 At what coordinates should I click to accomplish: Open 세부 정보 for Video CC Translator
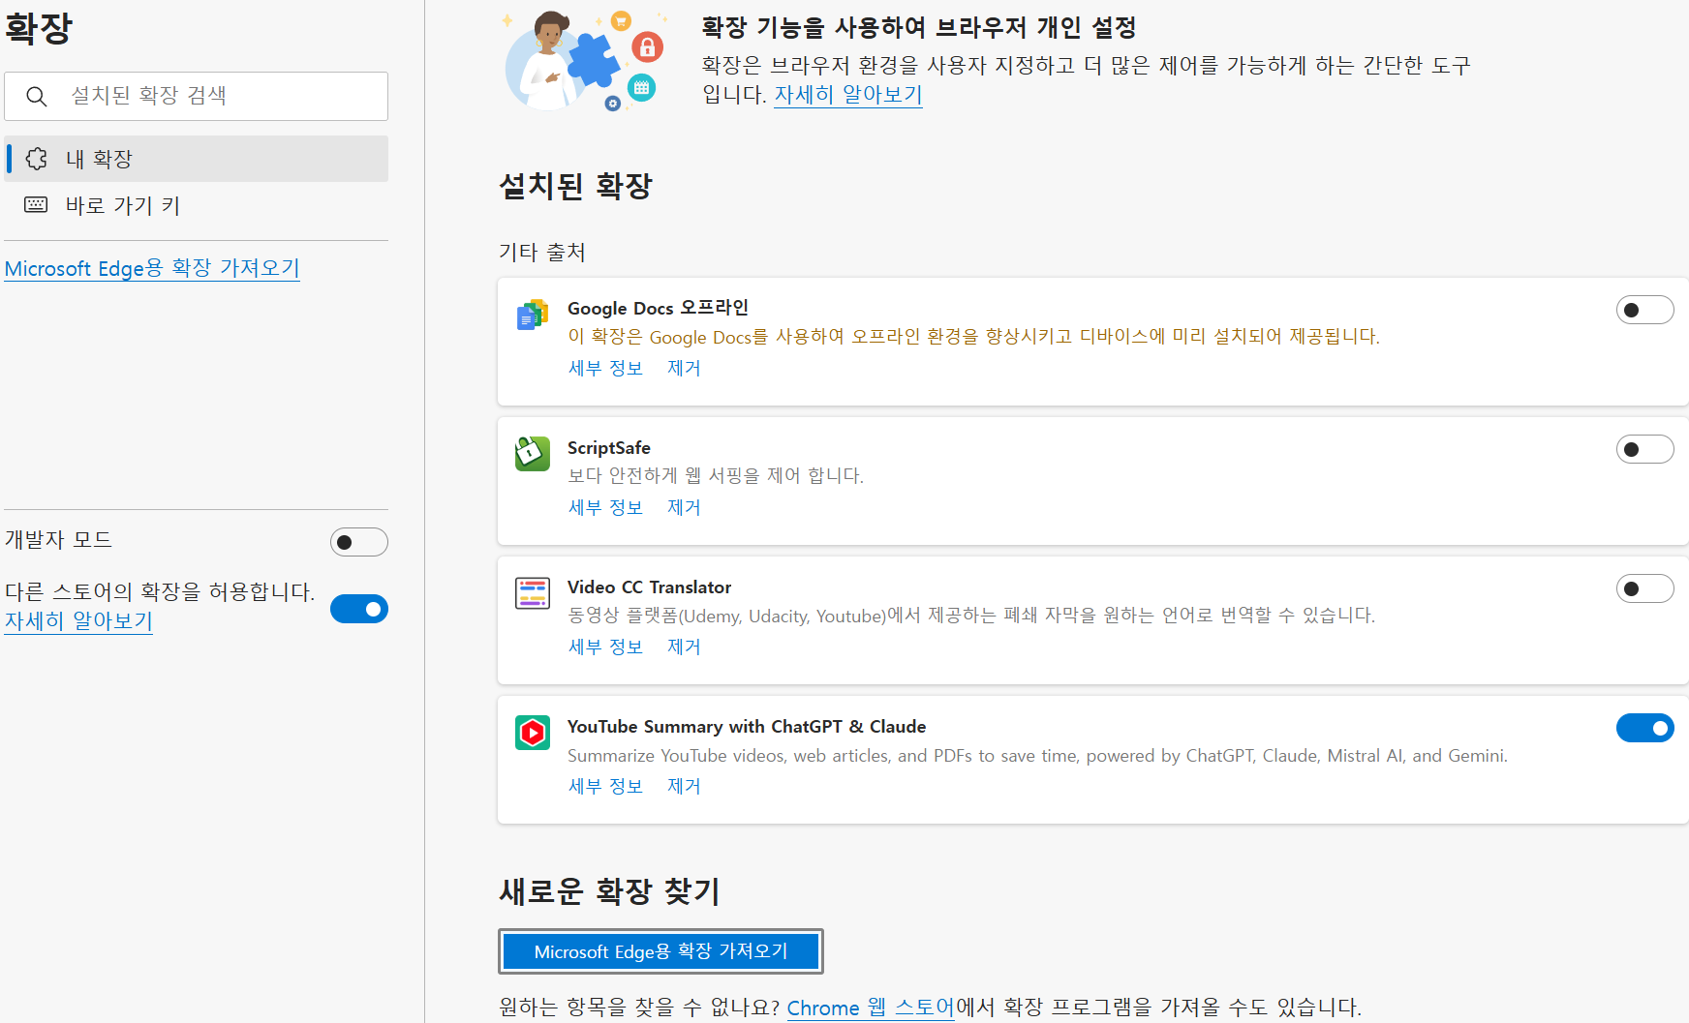point(605,647)
